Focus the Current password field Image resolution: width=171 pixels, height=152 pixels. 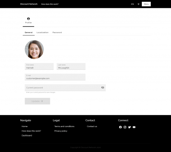65,88
